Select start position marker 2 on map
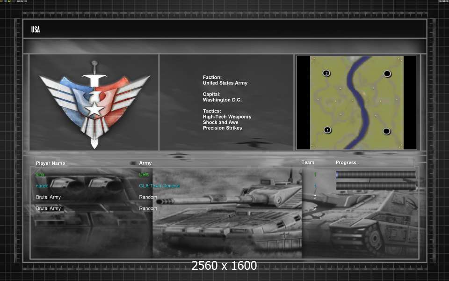449x281 pixels. pos(326,74)
